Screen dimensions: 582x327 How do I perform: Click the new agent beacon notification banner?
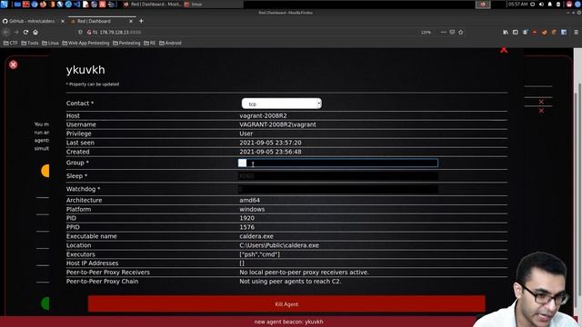[288, 322]
